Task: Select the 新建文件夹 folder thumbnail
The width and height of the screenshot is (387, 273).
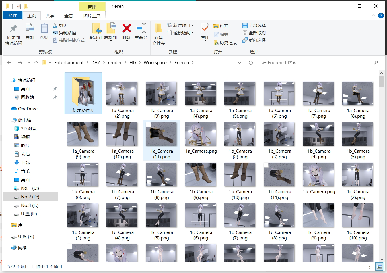Action: (x=83, y=93)
